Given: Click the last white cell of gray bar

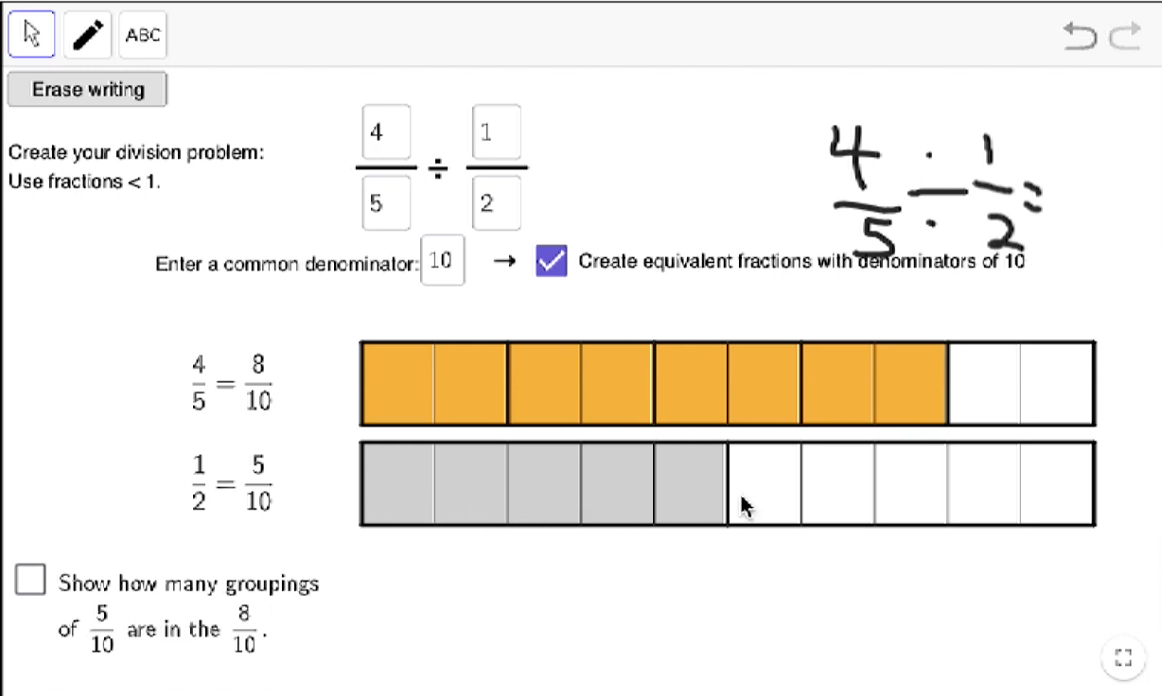Looking at the screenshot, I should pyautogui.click(x=1057, y=483).
